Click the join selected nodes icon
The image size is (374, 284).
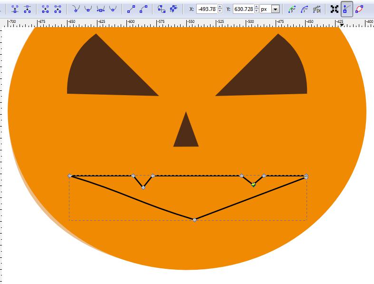pyautogui.click(x=15, y=9)
